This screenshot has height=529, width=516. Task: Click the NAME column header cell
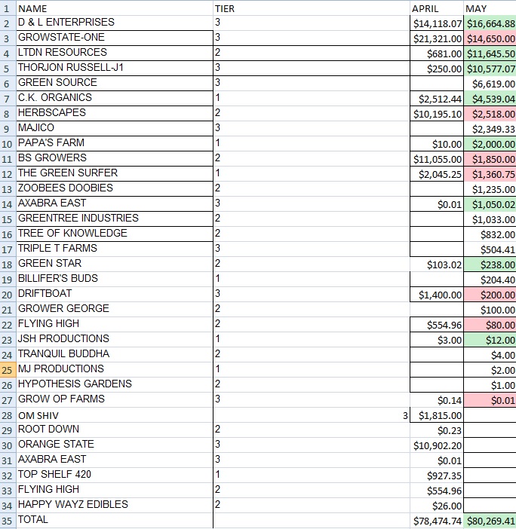pyautogui.click(x=115, y=8)
